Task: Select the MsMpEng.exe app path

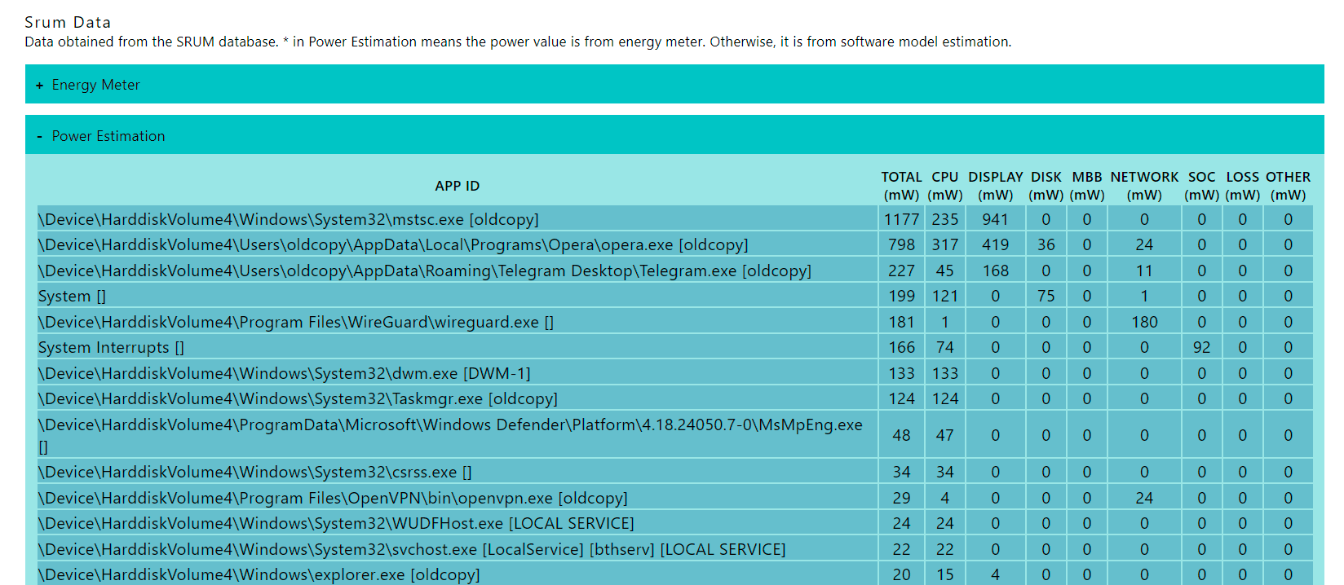Action: coord(450,435)
